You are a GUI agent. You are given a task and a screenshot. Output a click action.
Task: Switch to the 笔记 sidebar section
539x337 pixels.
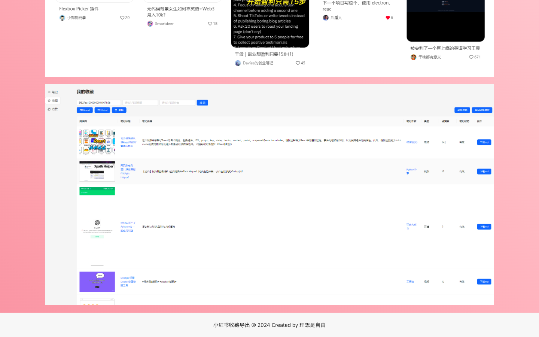pyautogui.click(x=53, y=92)
